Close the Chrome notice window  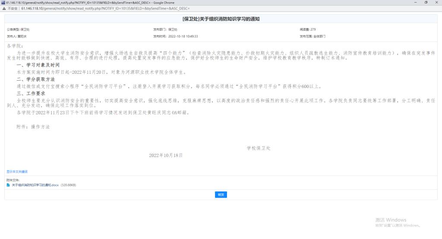437,3
